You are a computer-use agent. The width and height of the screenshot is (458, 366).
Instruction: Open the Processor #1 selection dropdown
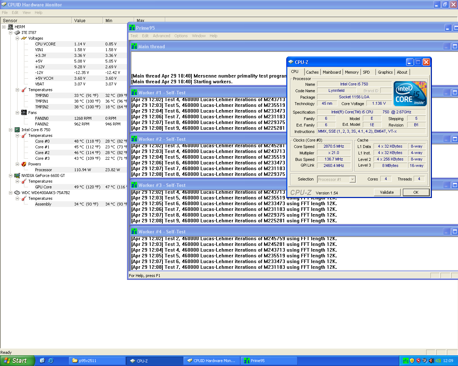tap(352, 179)
